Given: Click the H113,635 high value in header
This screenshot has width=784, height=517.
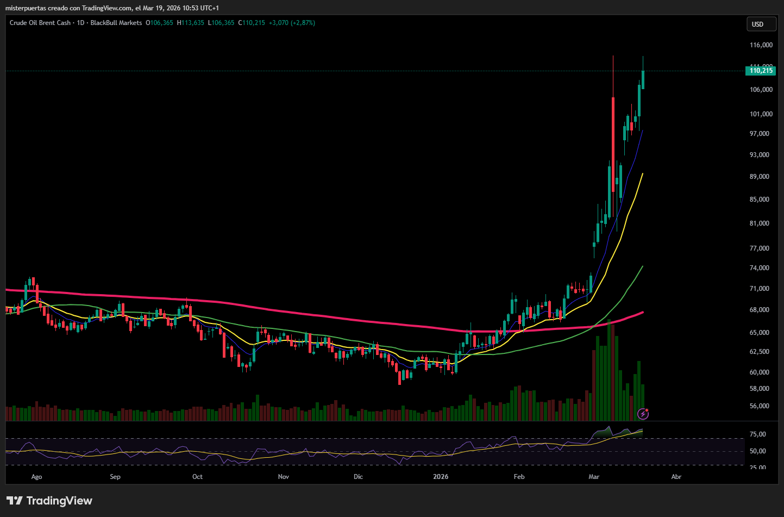Looking at the screenshot, I should tap(190, 23).
